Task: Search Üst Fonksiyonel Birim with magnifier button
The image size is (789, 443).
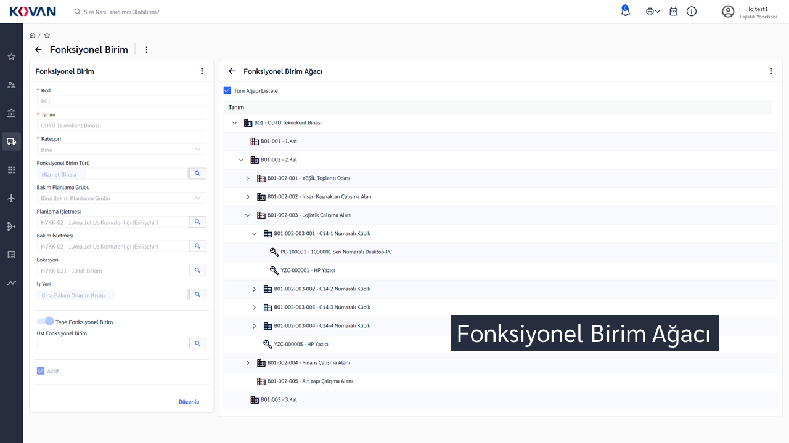Action: pyautogui.click(x=197, y=343)
